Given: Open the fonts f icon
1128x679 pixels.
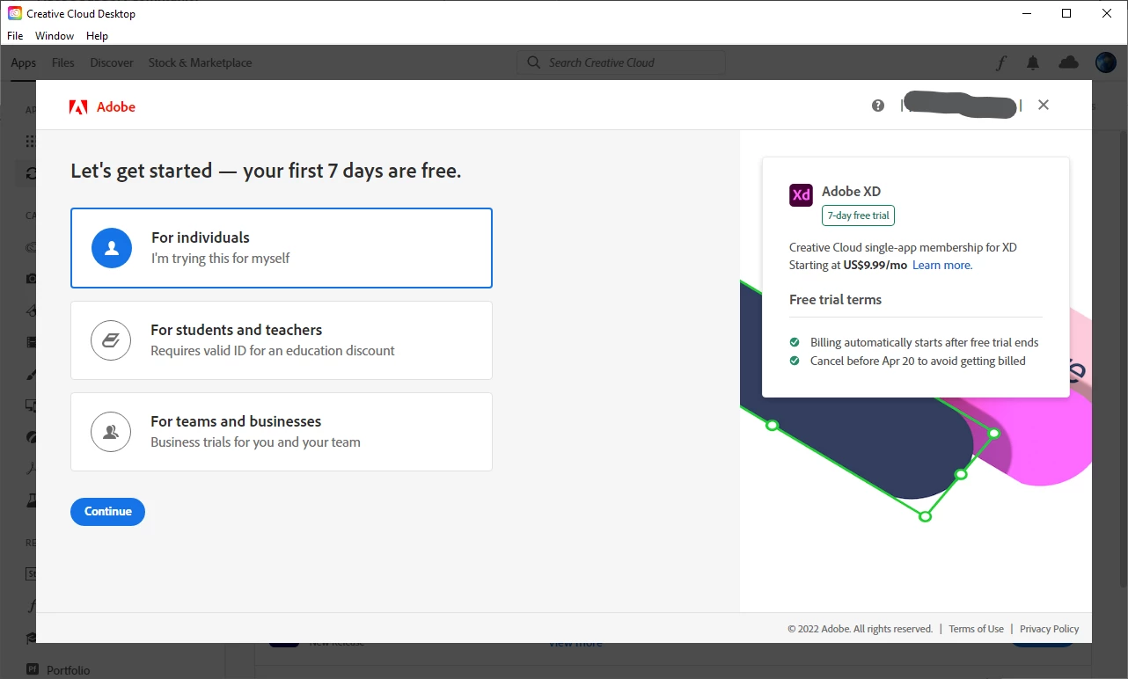Looking at the screenshot, I should (1001, 62).
